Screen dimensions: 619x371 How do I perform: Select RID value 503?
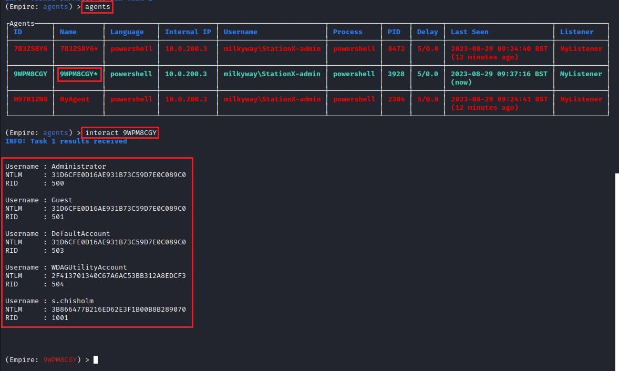58,250
